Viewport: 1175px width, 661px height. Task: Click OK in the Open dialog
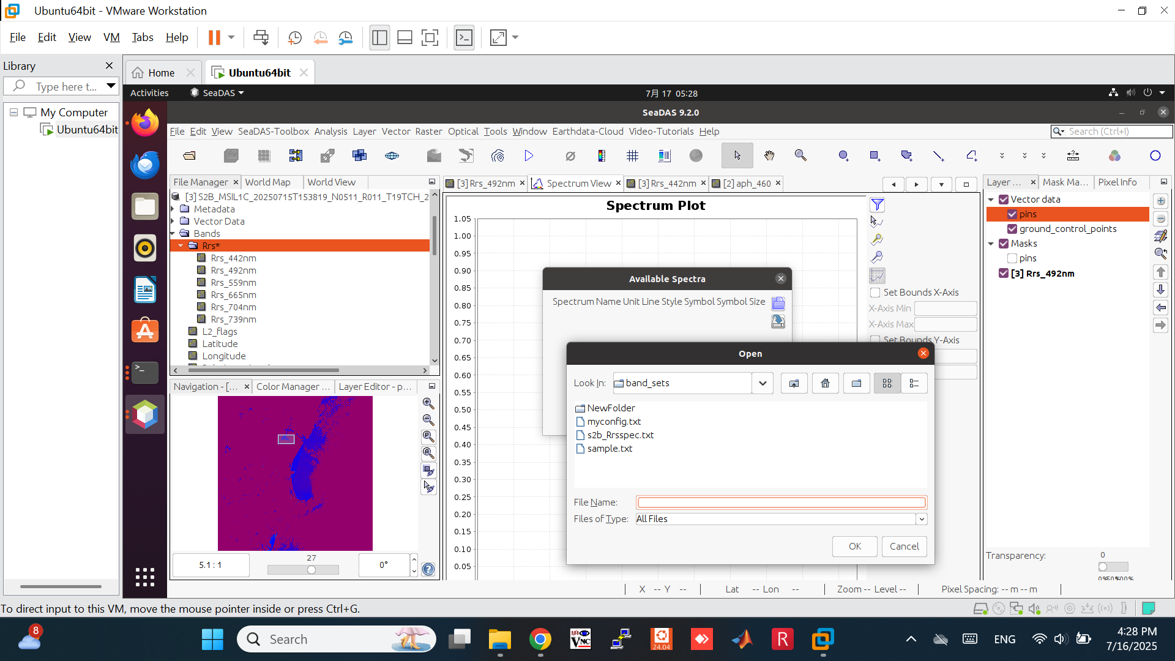point(854,547)
